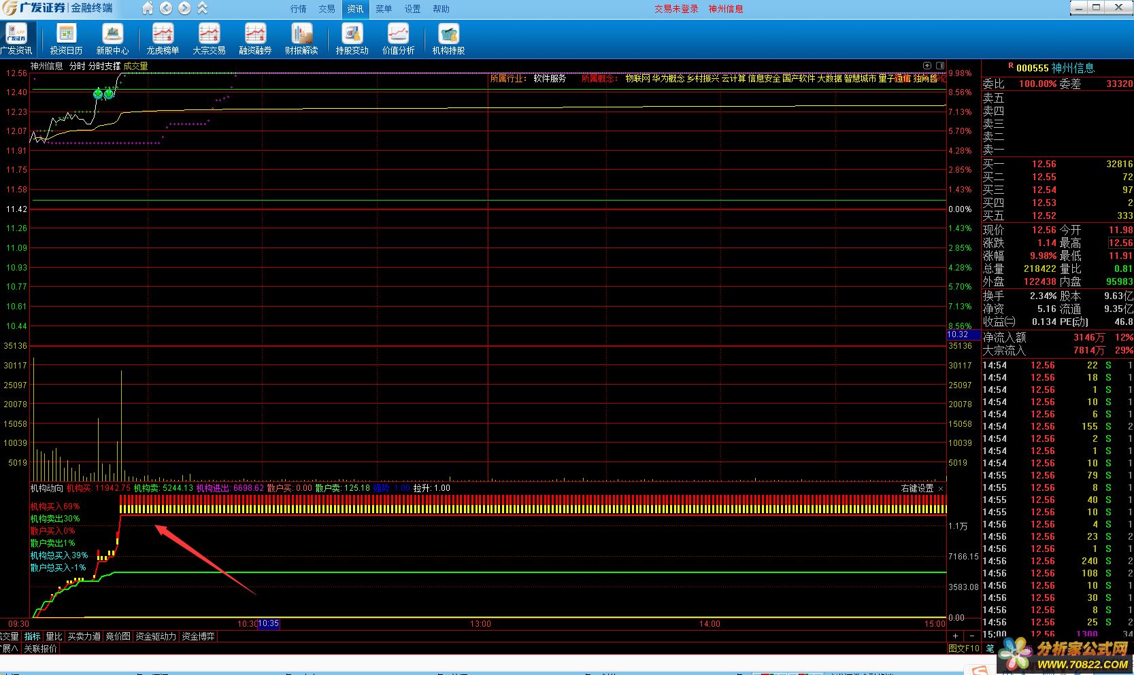This screenshot has height=675, width=1134.
Task: Close the 机构动向 indicator panel
Action: coord(941,489)
